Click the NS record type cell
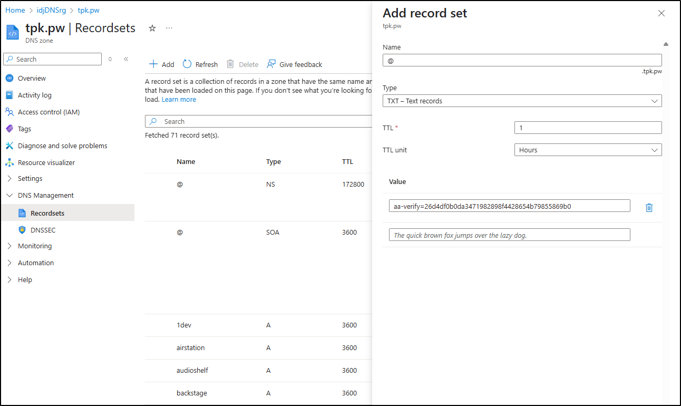This screenshot has height=406, width=681. (x=271, y=185)
